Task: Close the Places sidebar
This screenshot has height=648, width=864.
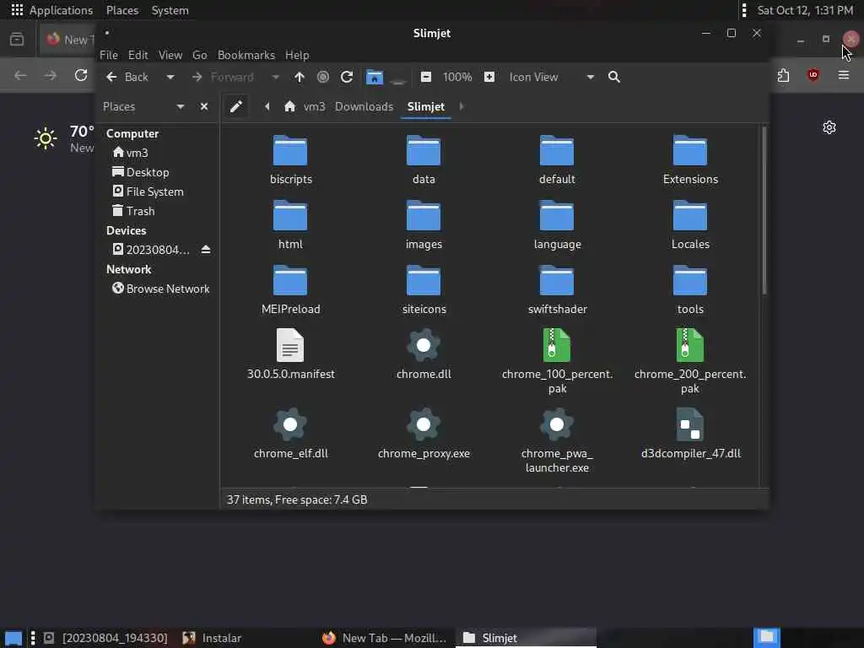Action: [x=204, y=106]
